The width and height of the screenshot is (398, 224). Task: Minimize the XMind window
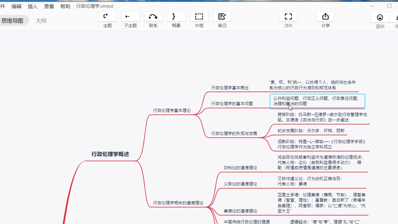(x=373, y=6)
